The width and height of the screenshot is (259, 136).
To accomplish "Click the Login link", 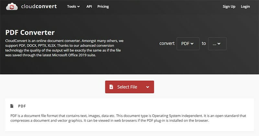I will coord(245,6).
